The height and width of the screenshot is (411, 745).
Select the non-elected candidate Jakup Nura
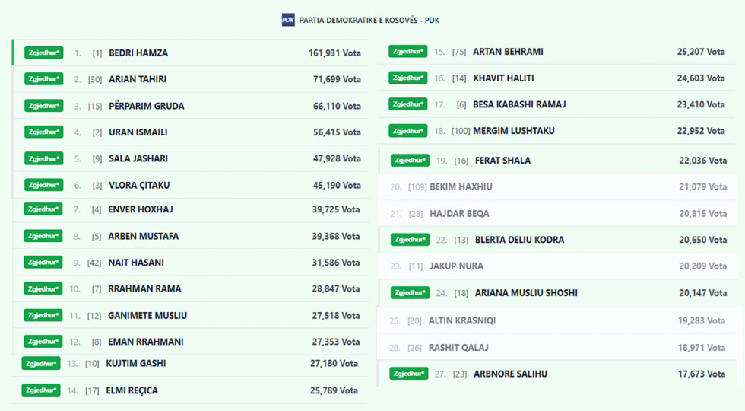456,266
